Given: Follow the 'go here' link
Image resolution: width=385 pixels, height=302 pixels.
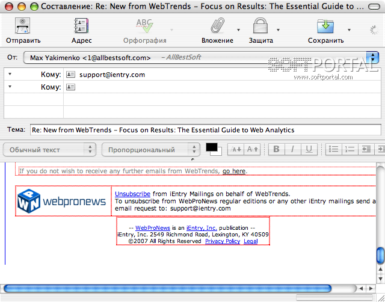Looking at the screenshot, I should tap(234, 171).
